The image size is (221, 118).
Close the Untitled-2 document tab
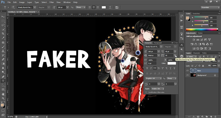tap(38, 12)
